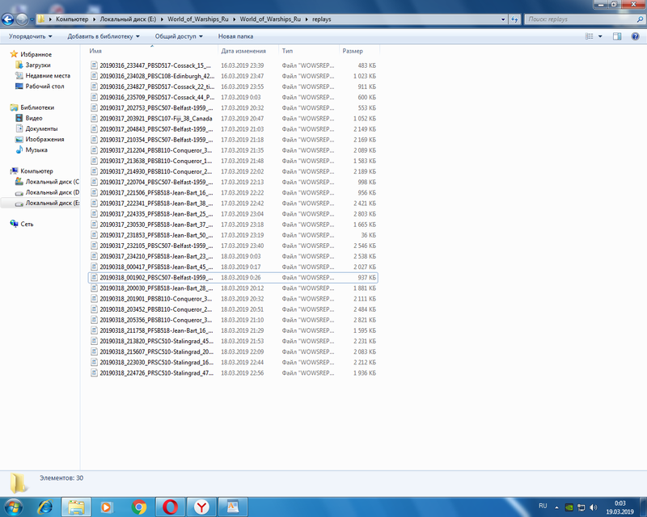This screenshot has height=517, width=647.
Task: Select file 20190318_205356_PBSB110-Conqueror_3
Action: pos(233,320)
